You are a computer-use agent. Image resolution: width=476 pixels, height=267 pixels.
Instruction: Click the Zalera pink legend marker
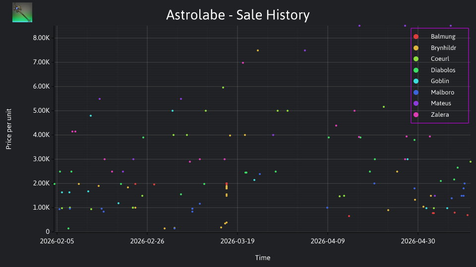[x=416, y=114]
